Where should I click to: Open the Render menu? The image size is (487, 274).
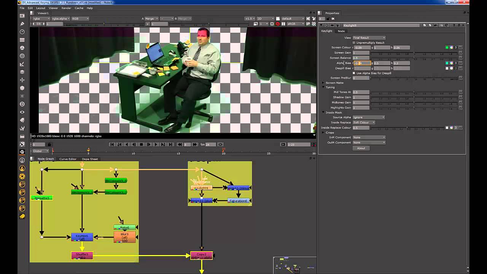66,8
